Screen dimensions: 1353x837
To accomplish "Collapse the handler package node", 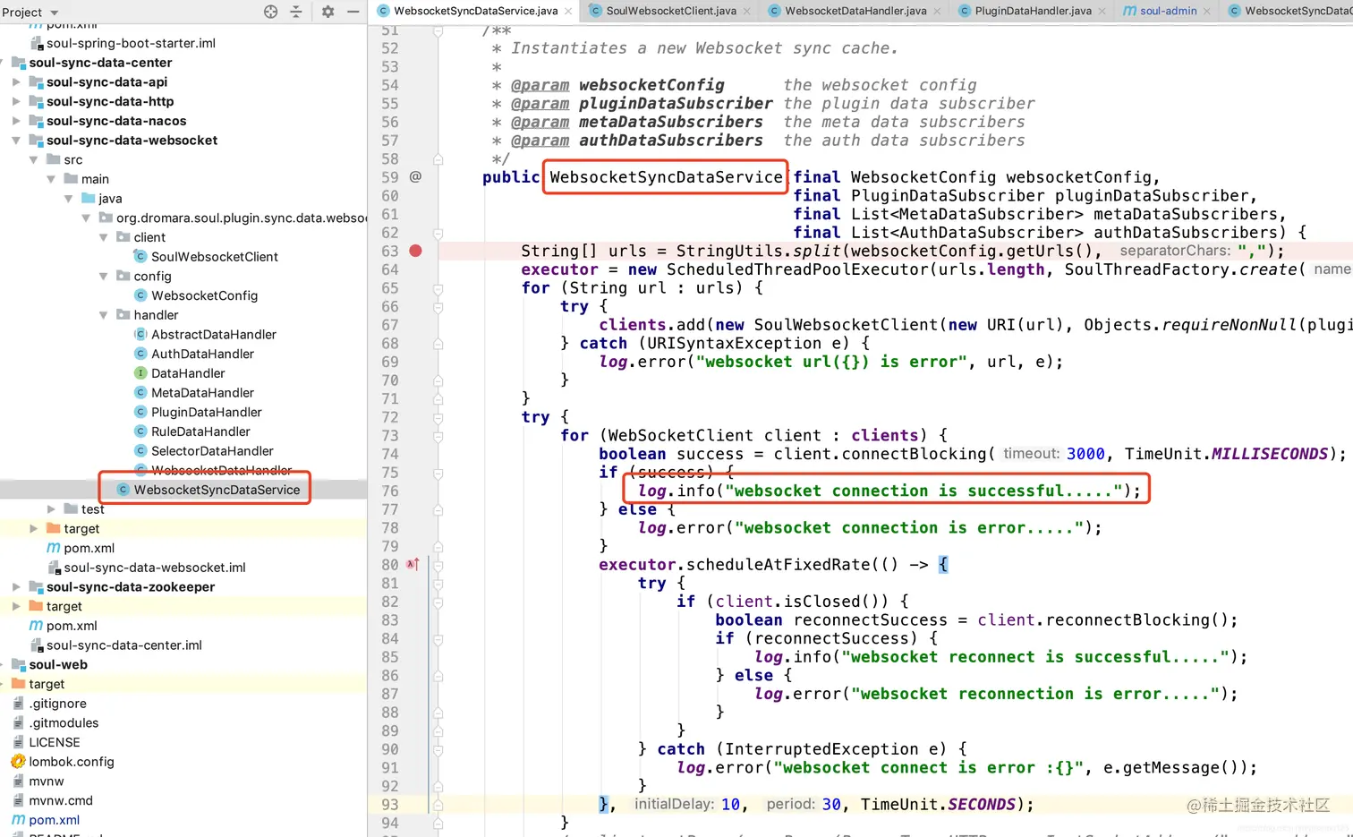I will tap(103, 315).
